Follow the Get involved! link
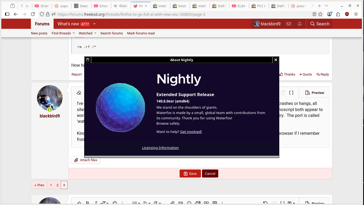Viewport: 364px width, 205px height. [191, 132]
